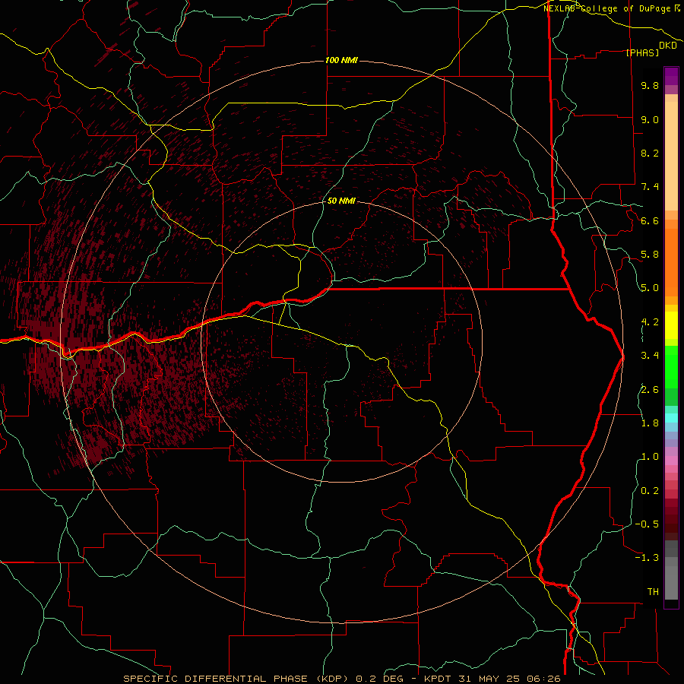Viewport: 684px width, 684px height.
Task: Click the 50 NMI range ring label
Action: coord(341,201)
